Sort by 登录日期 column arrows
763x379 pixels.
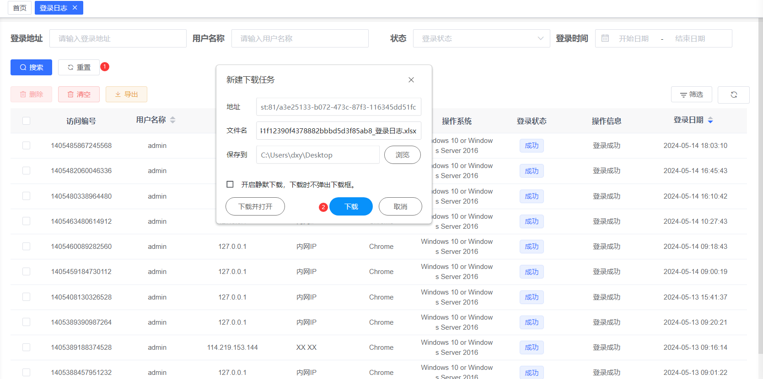pos(710,120)
